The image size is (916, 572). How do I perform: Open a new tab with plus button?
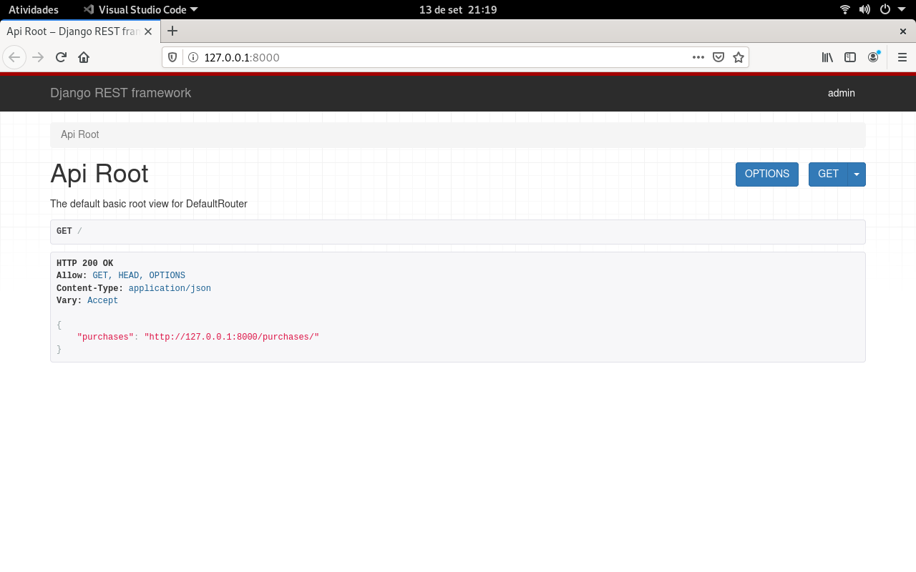pos(172,31)
